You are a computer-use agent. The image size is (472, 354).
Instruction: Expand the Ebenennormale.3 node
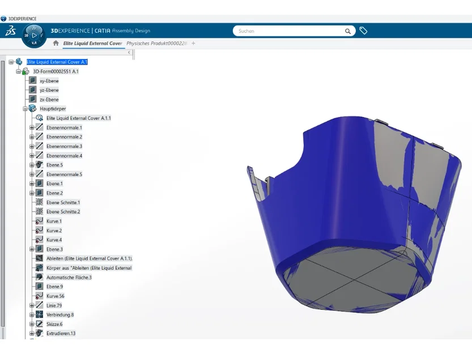click(x=32, y=146)
